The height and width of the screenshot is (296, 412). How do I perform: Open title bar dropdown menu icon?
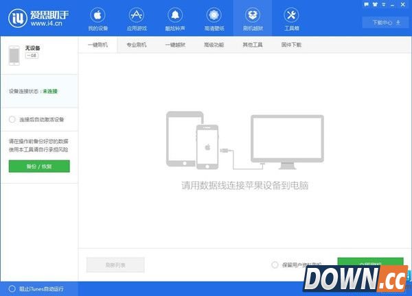point(384,5)
